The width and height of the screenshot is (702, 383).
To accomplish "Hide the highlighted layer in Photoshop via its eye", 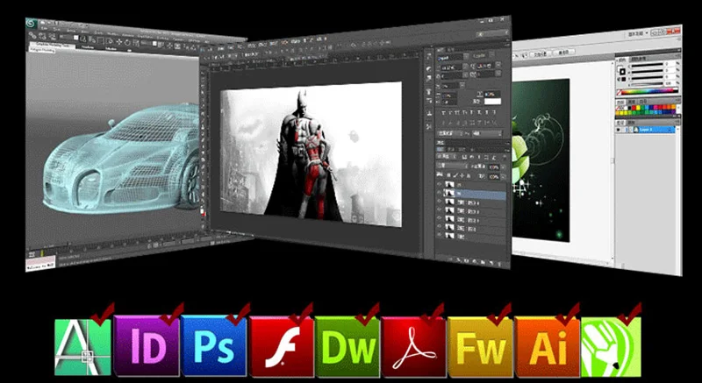I will (x=440, y=193).
